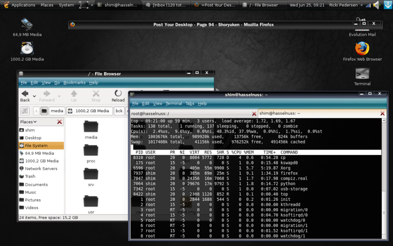Image resolution: width=393 pixels, height=246 pixels.
Task: Select shim in the Places sidebar
Action: (x=41, y=130)
